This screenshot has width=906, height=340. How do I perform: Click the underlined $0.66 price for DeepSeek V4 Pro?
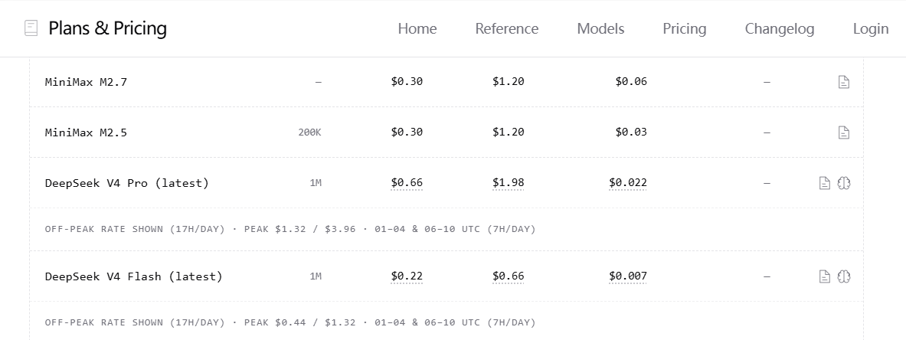point(407,183)
